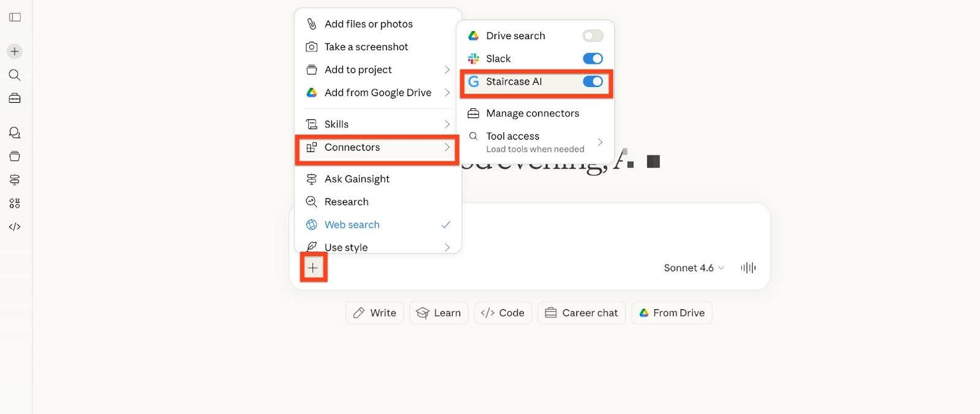Open the Sonnet 4.6 model dropdown
Viewport: 980px width, 414px height.
coord(693,268)
